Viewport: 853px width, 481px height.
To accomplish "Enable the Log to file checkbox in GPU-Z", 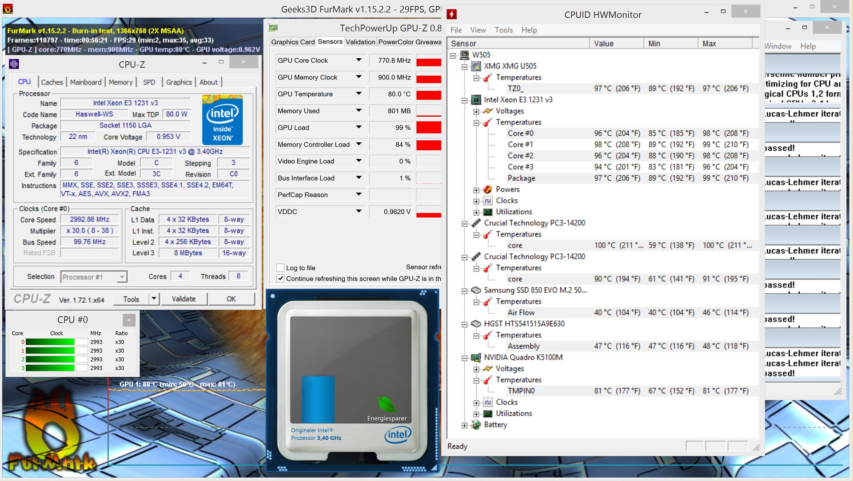I will coord(280,268).
